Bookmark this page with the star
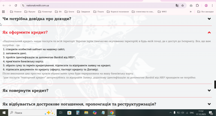This screenshot has width=216, height=116. 183,6
